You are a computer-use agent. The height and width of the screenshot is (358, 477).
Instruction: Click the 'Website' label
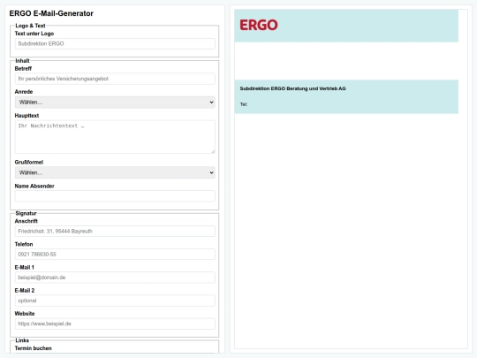click(25, 314)
